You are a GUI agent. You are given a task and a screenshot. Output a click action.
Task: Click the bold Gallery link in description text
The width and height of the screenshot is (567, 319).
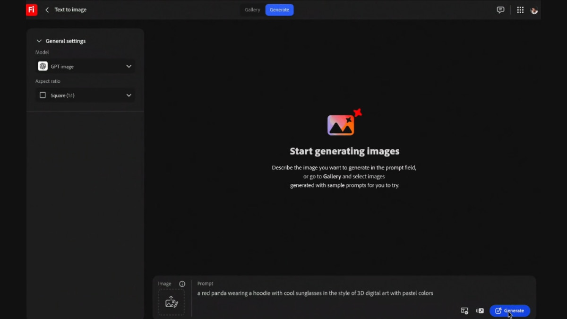click(x=332, y=176)
